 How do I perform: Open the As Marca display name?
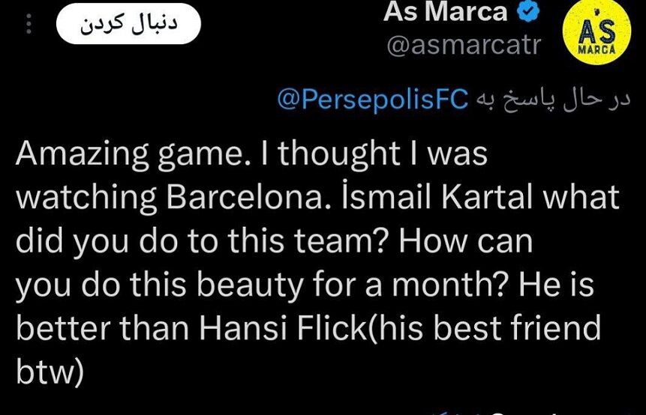point(445,12)
